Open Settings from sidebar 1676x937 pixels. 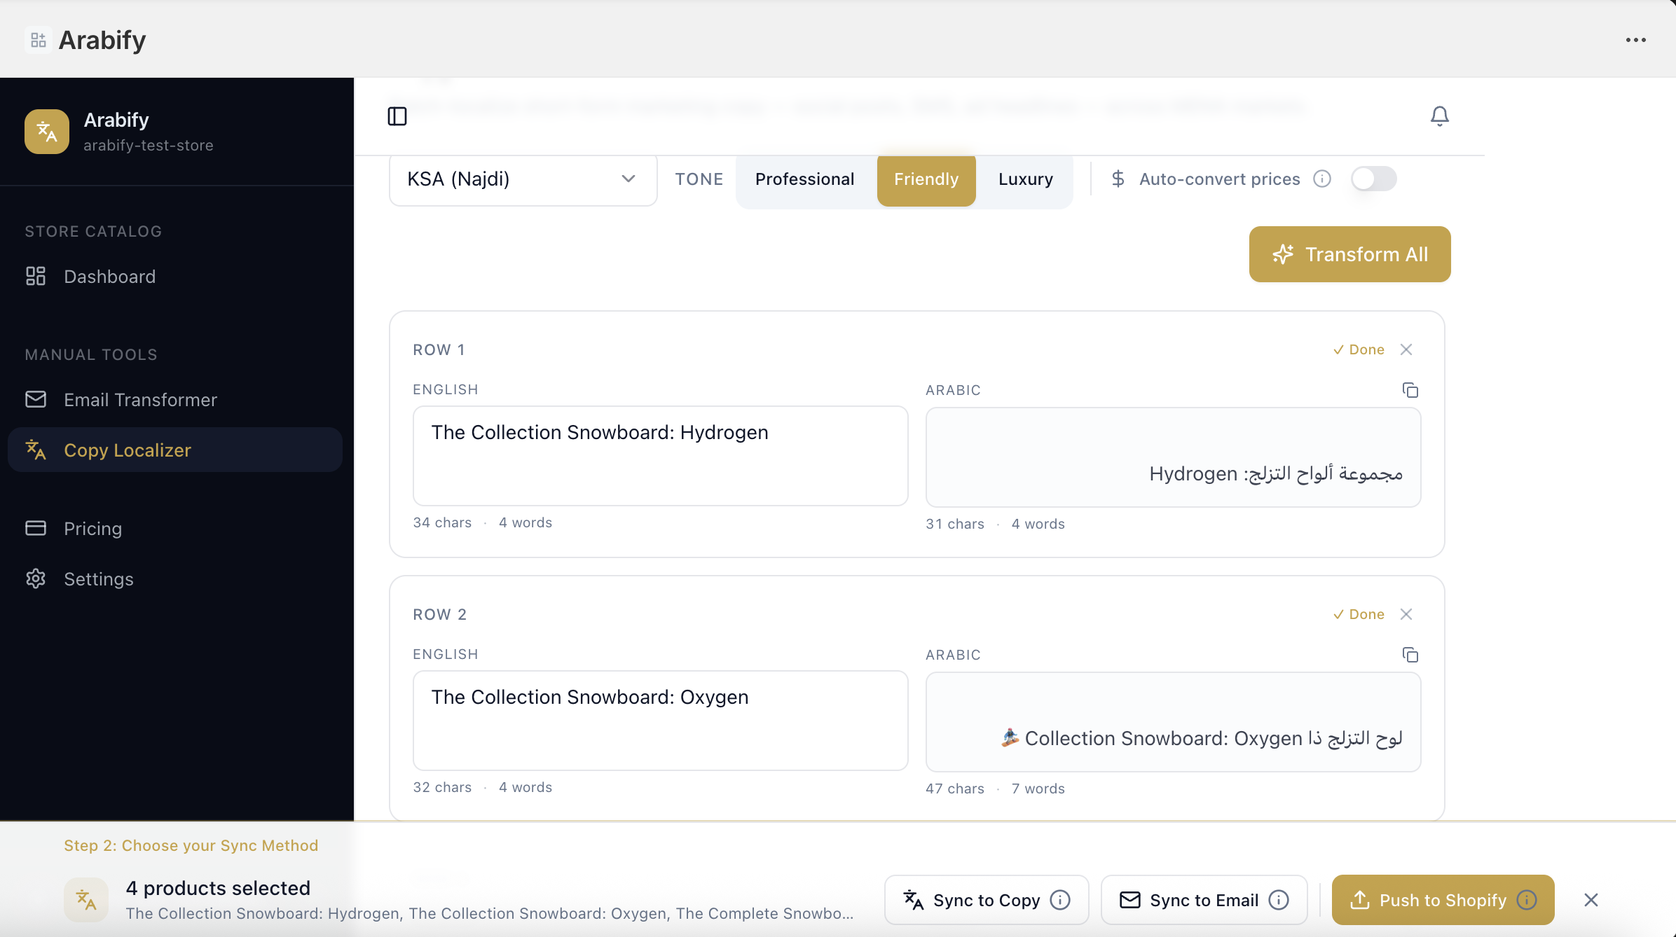98,579
